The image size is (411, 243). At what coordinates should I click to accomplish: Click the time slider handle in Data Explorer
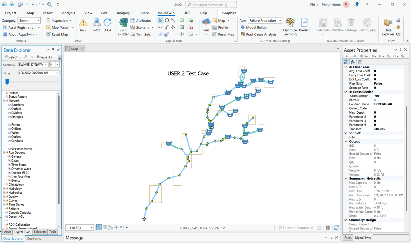point(7,82)
